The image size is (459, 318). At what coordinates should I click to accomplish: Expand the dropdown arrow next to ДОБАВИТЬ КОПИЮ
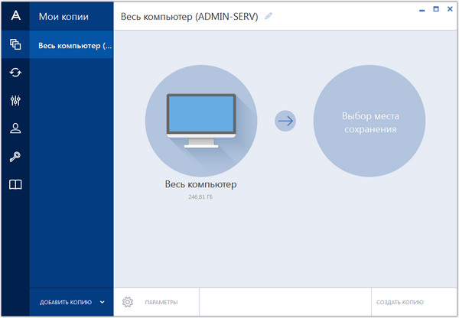[x=102, y=303]
